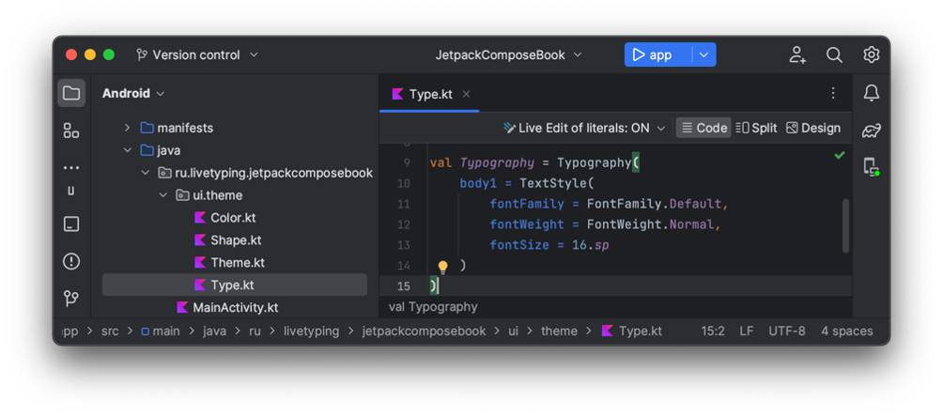Switch editor to Split view mode
Screen dimensions: 943x416
pos(756,128)
